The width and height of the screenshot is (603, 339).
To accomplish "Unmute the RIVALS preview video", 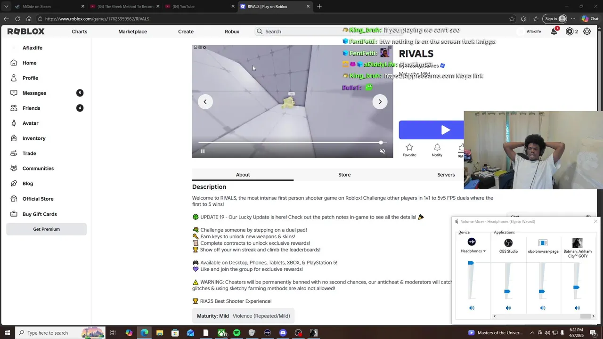I will click(383, 151).
